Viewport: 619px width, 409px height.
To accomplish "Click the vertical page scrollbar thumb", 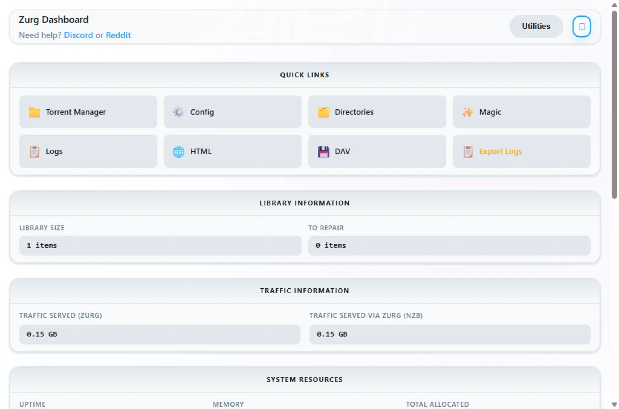I will coord(614,105).
